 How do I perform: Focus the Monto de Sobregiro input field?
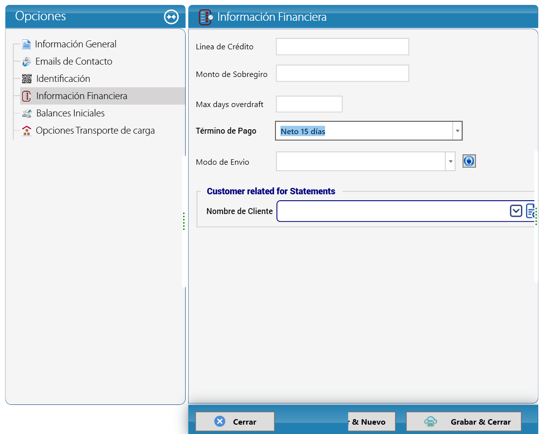pos(343,73)
